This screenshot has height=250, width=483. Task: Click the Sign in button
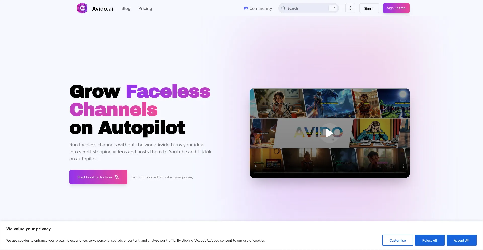pyautogui.click(x=369, y=8)
